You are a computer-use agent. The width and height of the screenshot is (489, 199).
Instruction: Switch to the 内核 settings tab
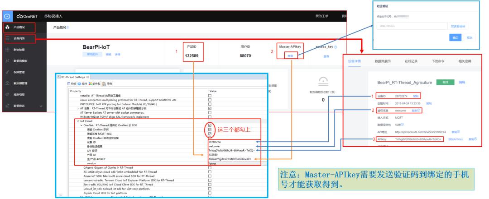tap(72, 84)
